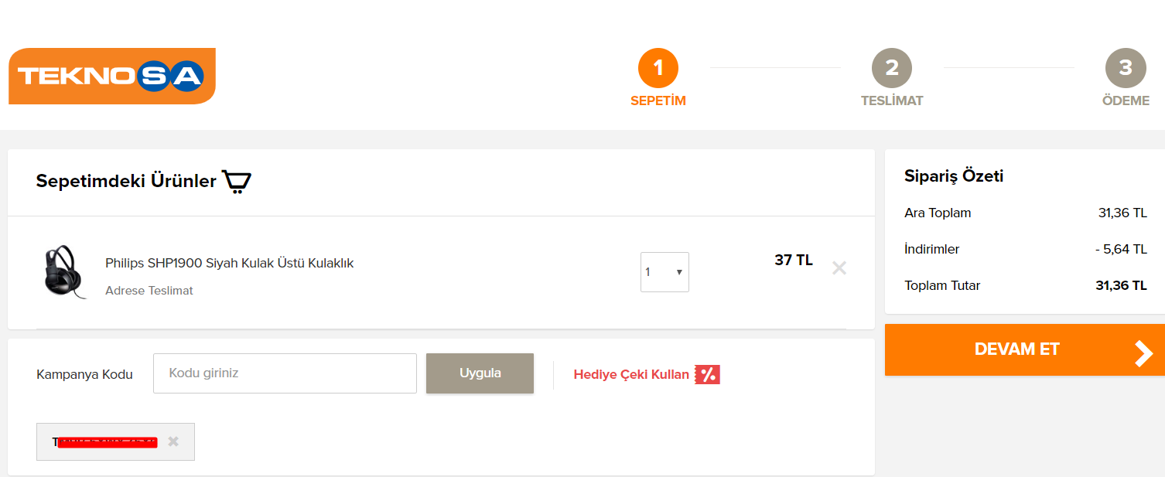The image size is (1165, 477).
Task: Select the ÖDEME step label
Action: tap(1126, 101)
